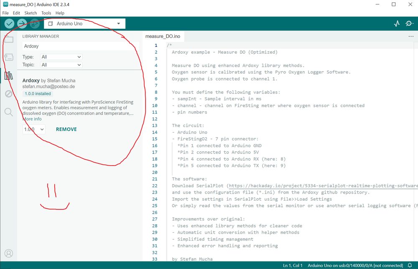This screenshot has width=418, height=269.
Task: Click '- Arduino Uno' code line
Action: pyautogui.click(x=189, y=132)
